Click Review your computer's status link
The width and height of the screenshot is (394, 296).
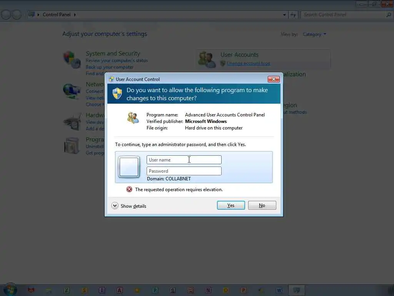click(117, 61)
